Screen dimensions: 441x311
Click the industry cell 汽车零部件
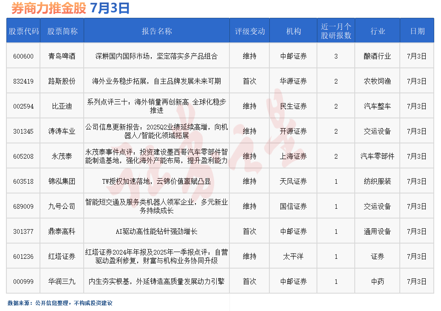click(377, 156)
